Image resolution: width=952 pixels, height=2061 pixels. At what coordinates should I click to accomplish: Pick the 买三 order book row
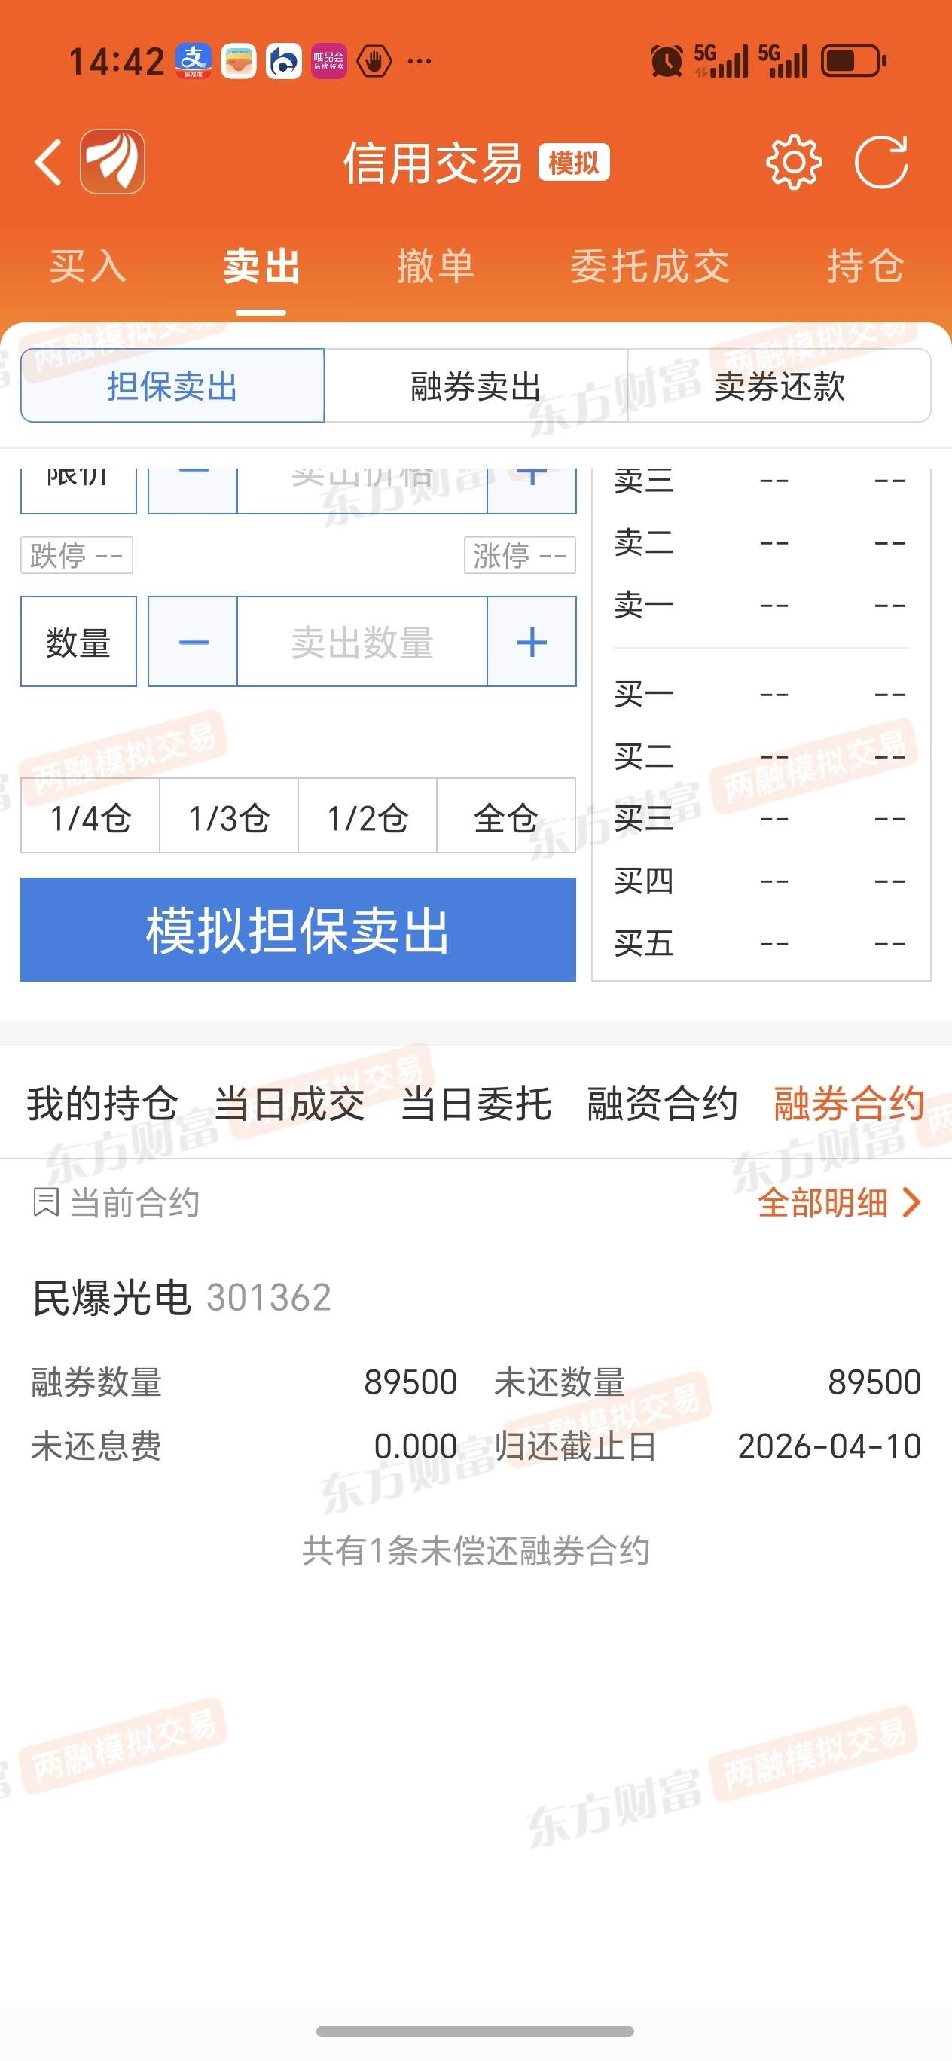pos(761,819)
